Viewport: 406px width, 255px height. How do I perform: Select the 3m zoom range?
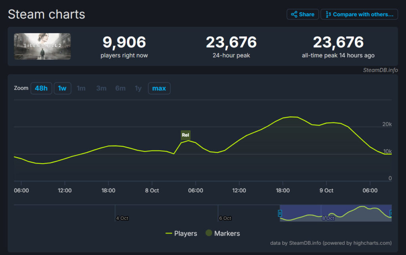click(101, 88)
